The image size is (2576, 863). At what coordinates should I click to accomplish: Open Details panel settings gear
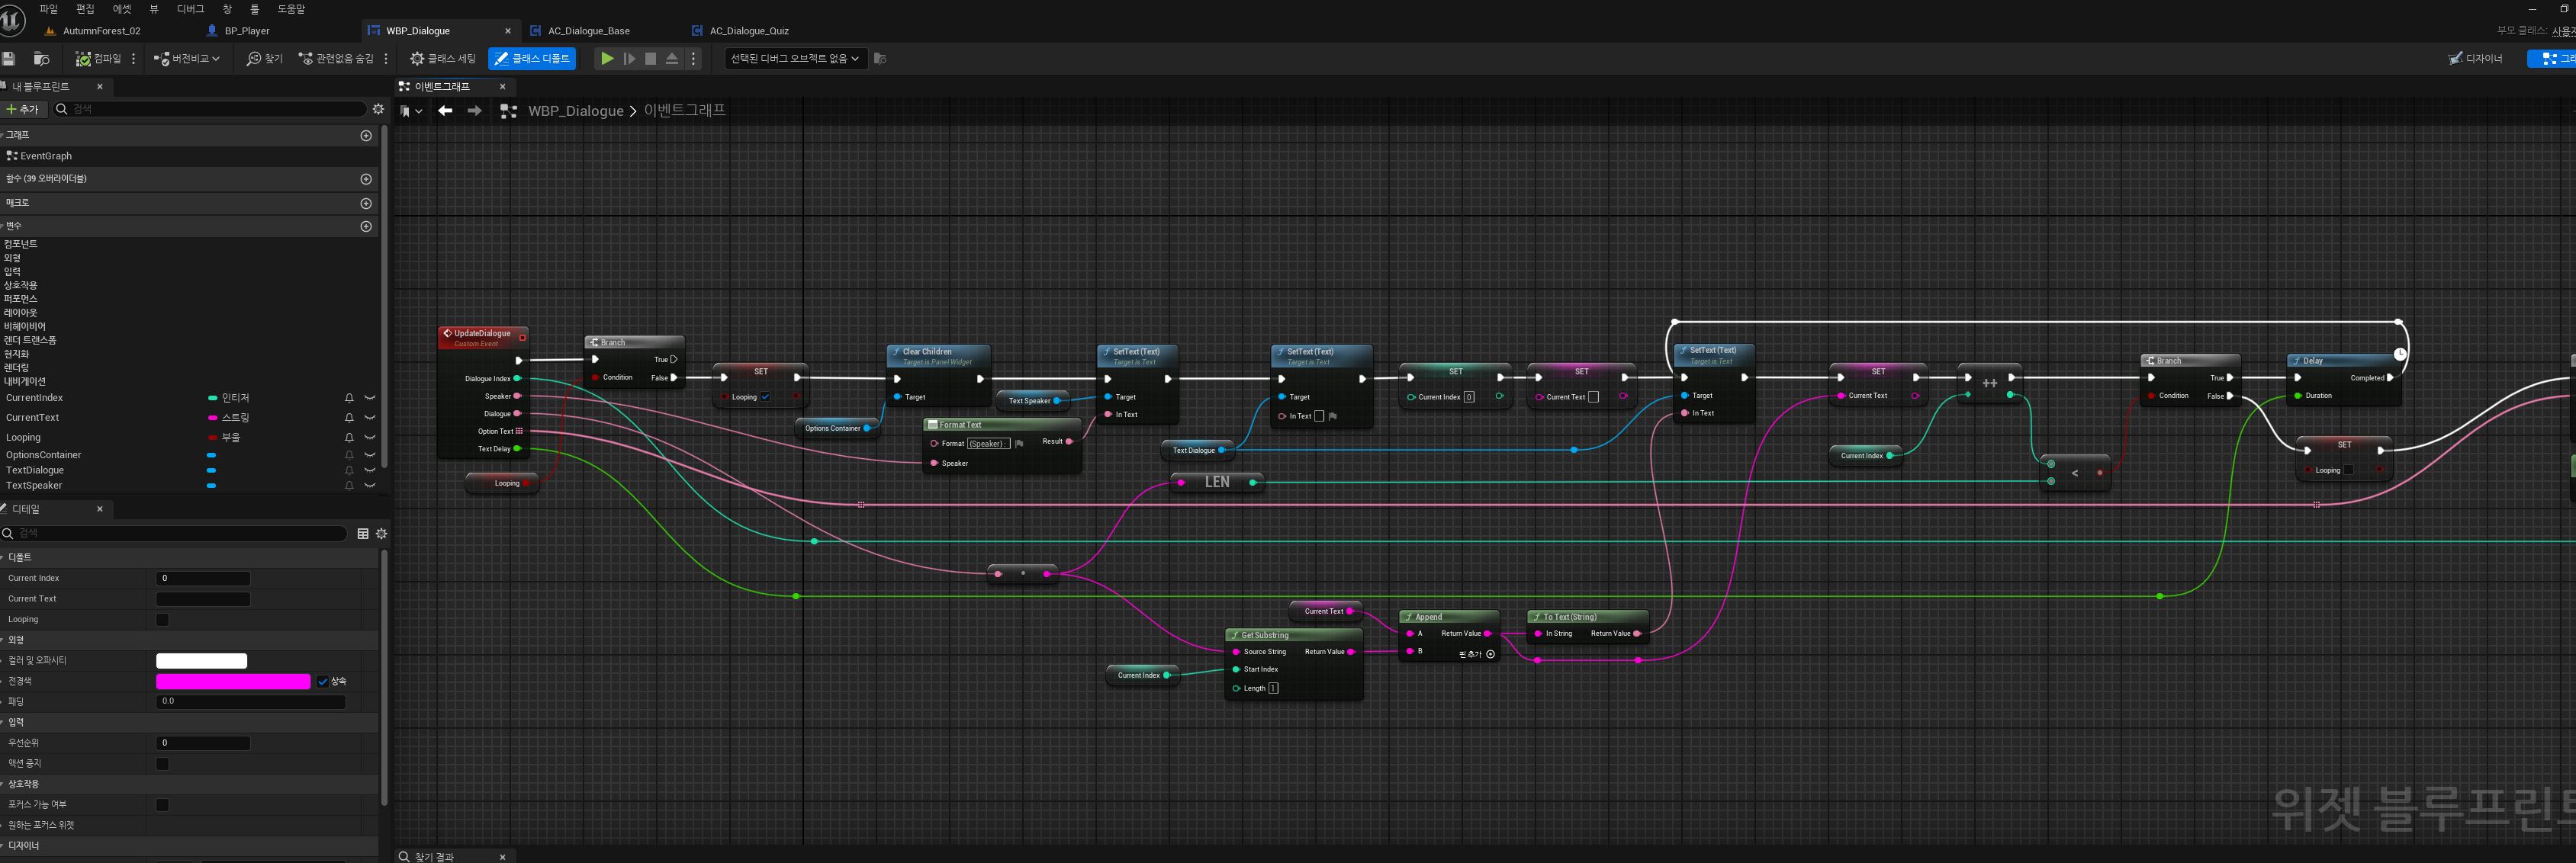(x=381, y=534)
